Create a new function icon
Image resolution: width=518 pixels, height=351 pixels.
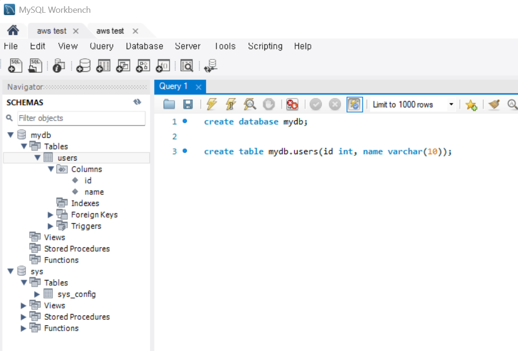[x=163, y=66]
